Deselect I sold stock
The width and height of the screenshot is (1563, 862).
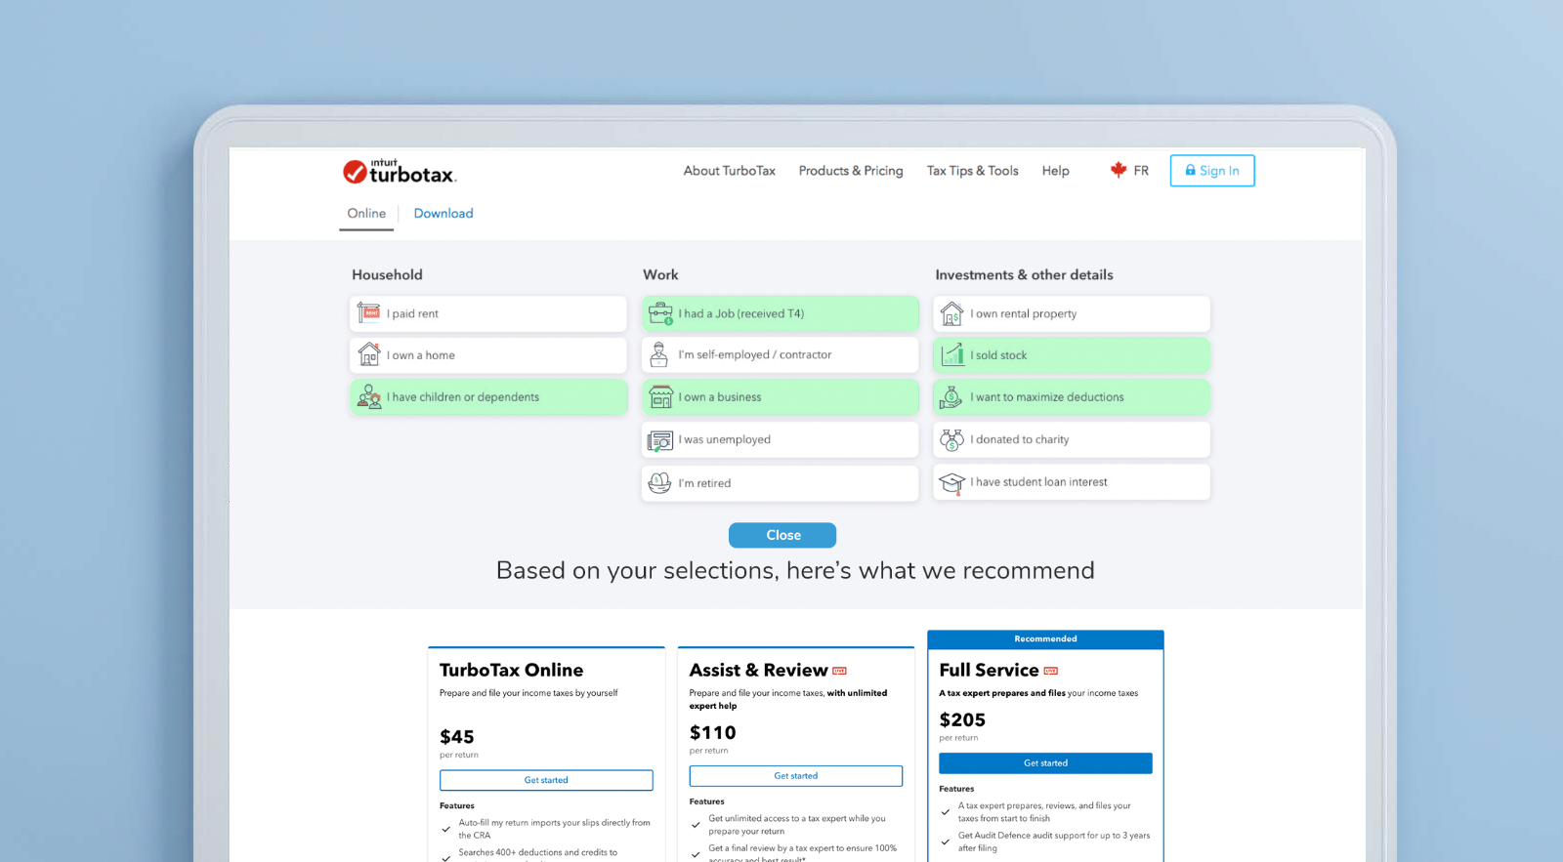click(1072, 355)
